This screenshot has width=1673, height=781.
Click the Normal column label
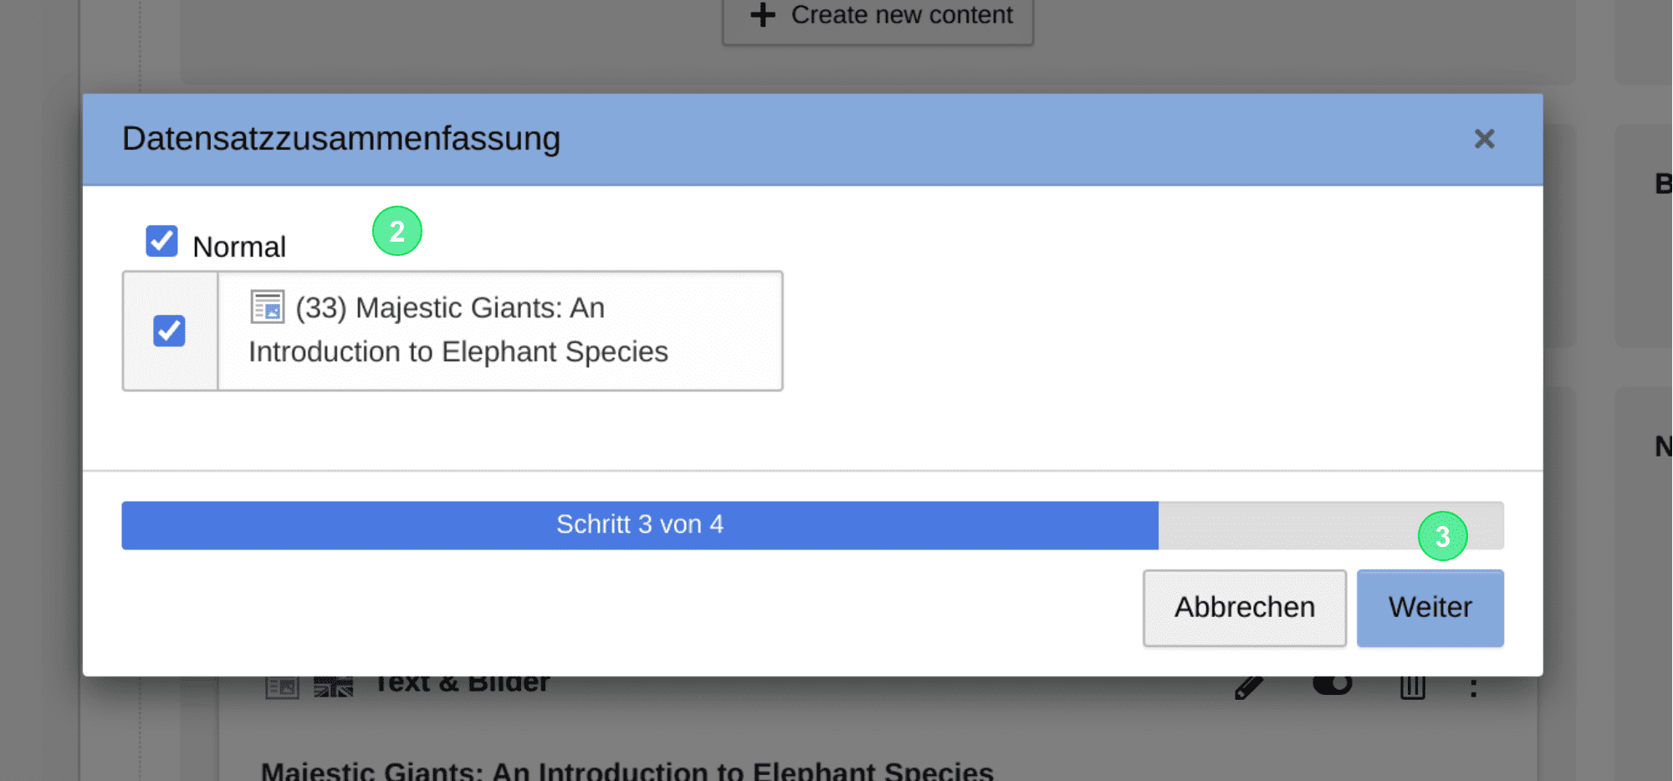(239, 247)
